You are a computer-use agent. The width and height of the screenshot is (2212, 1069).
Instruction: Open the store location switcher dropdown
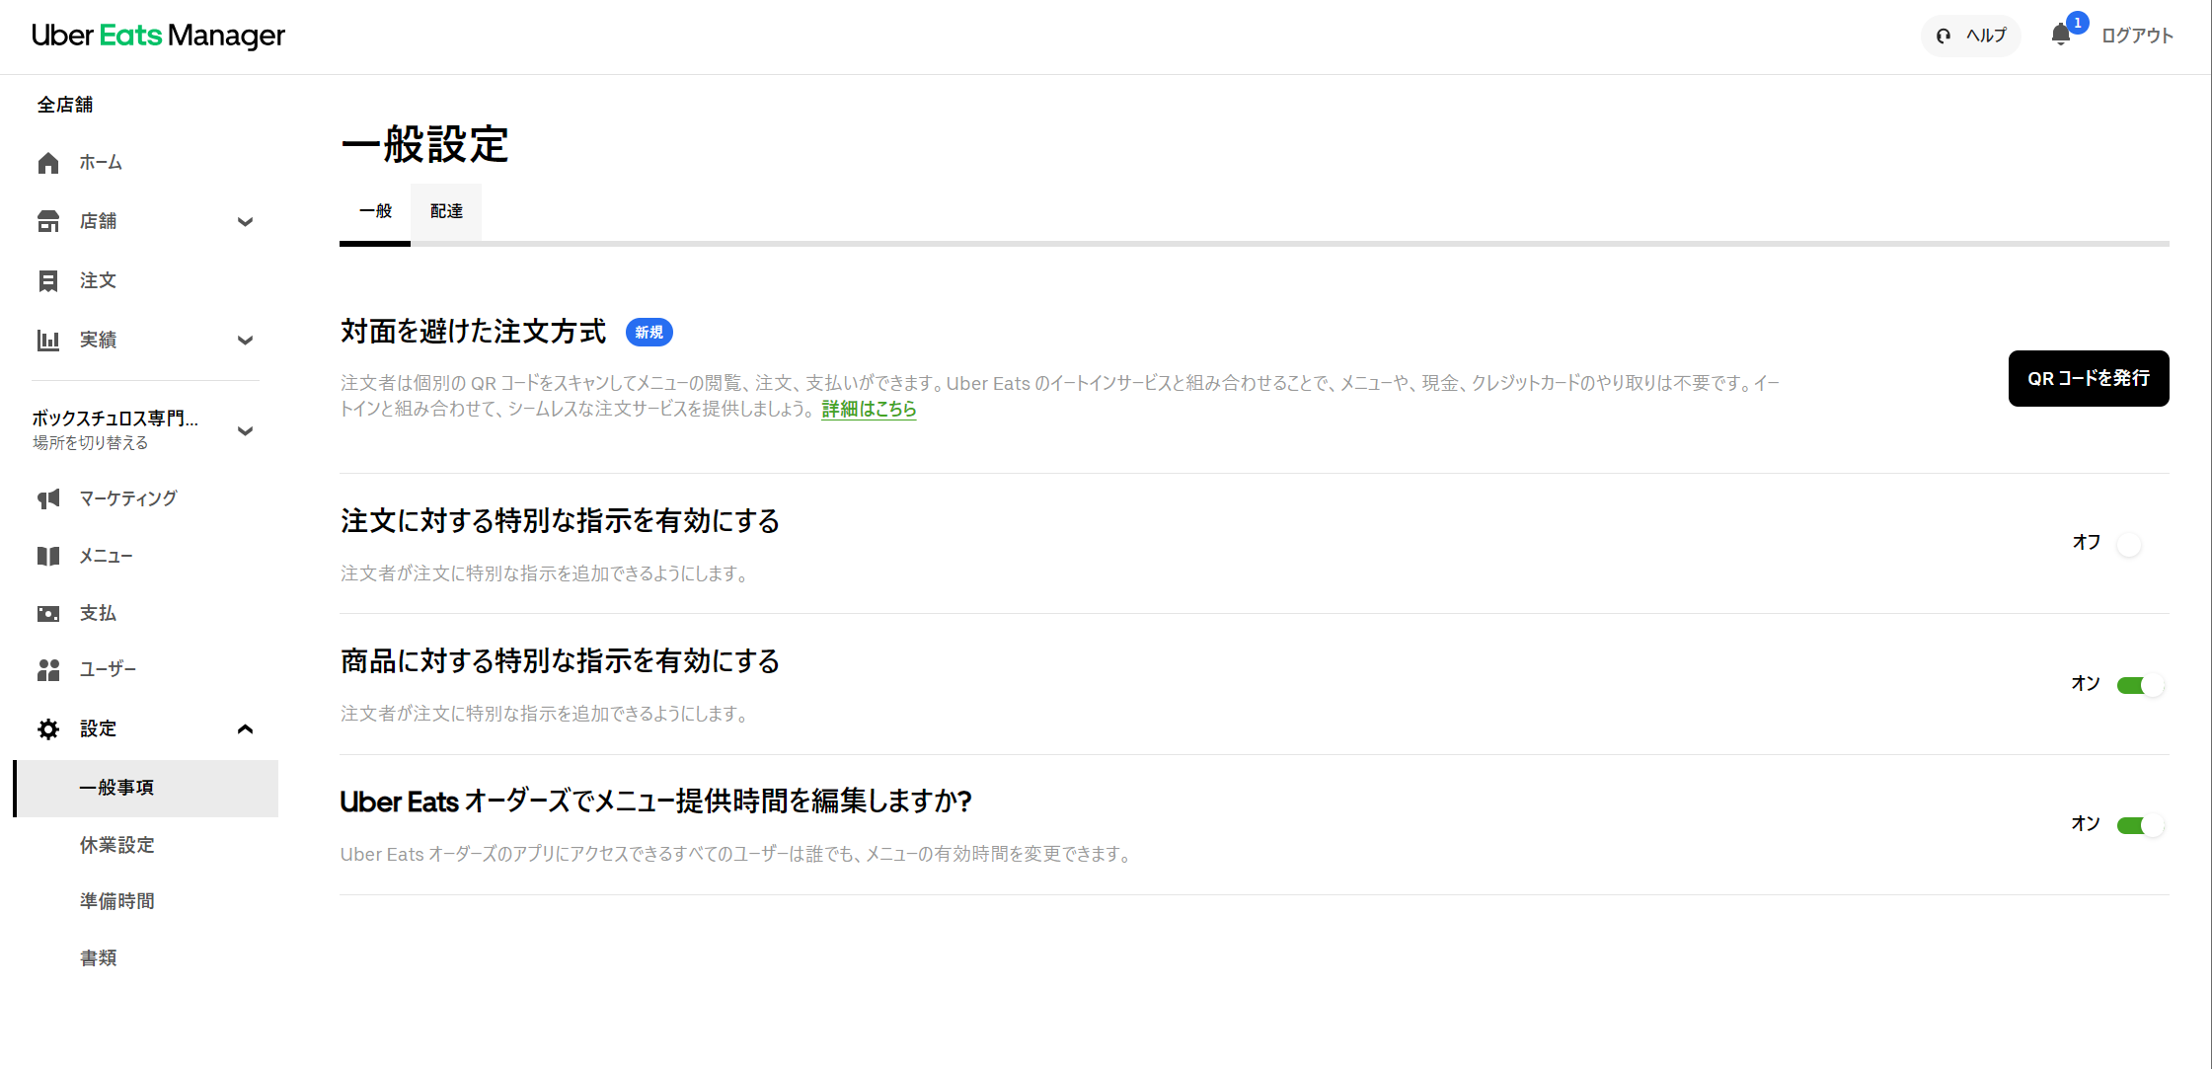click(x=246, y=431)
